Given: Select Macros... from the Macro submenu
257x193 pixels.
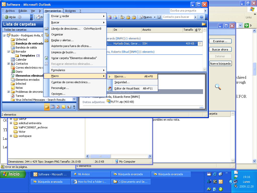Looking at the screenshot, I should coord(120,76).
